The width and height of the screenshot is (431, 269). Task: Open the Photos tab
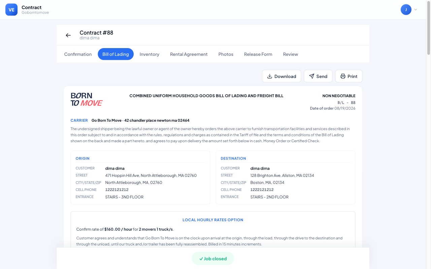(226, 54)
